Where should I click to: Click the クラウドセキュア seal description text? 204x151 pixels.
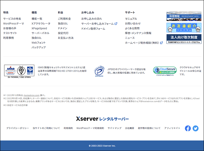tap(190, 71)
